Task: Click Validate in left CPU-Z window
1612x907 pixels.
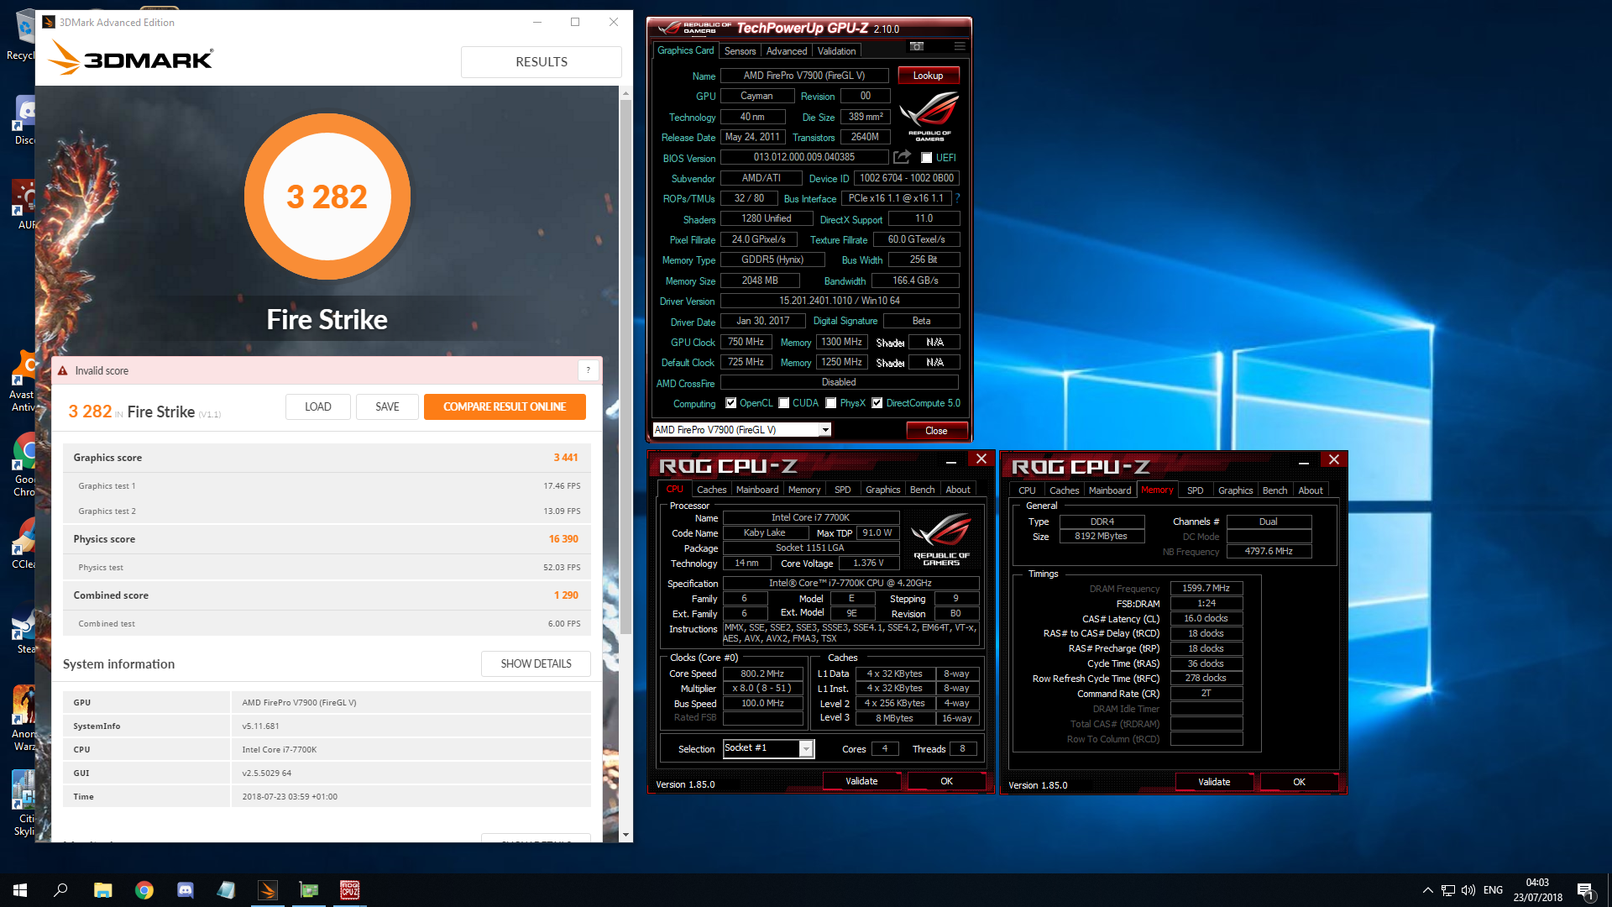Action: click(x=861, y=781)
